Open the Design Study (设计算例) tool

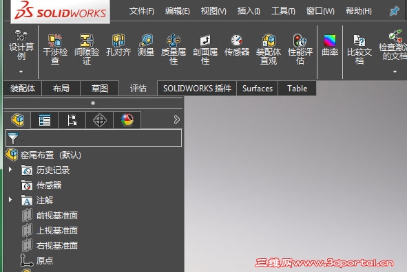pos(21,45)
